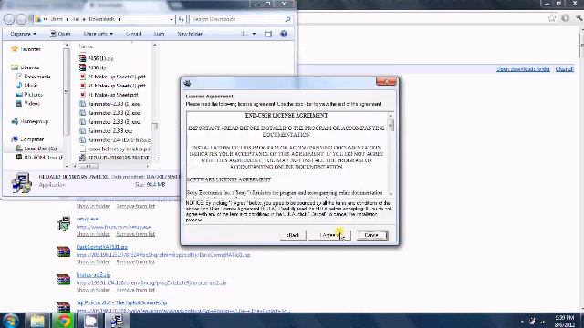Click the Users breadcrumb in the address bar
This screenshot has height=328, width=584.
coord(57,19)
